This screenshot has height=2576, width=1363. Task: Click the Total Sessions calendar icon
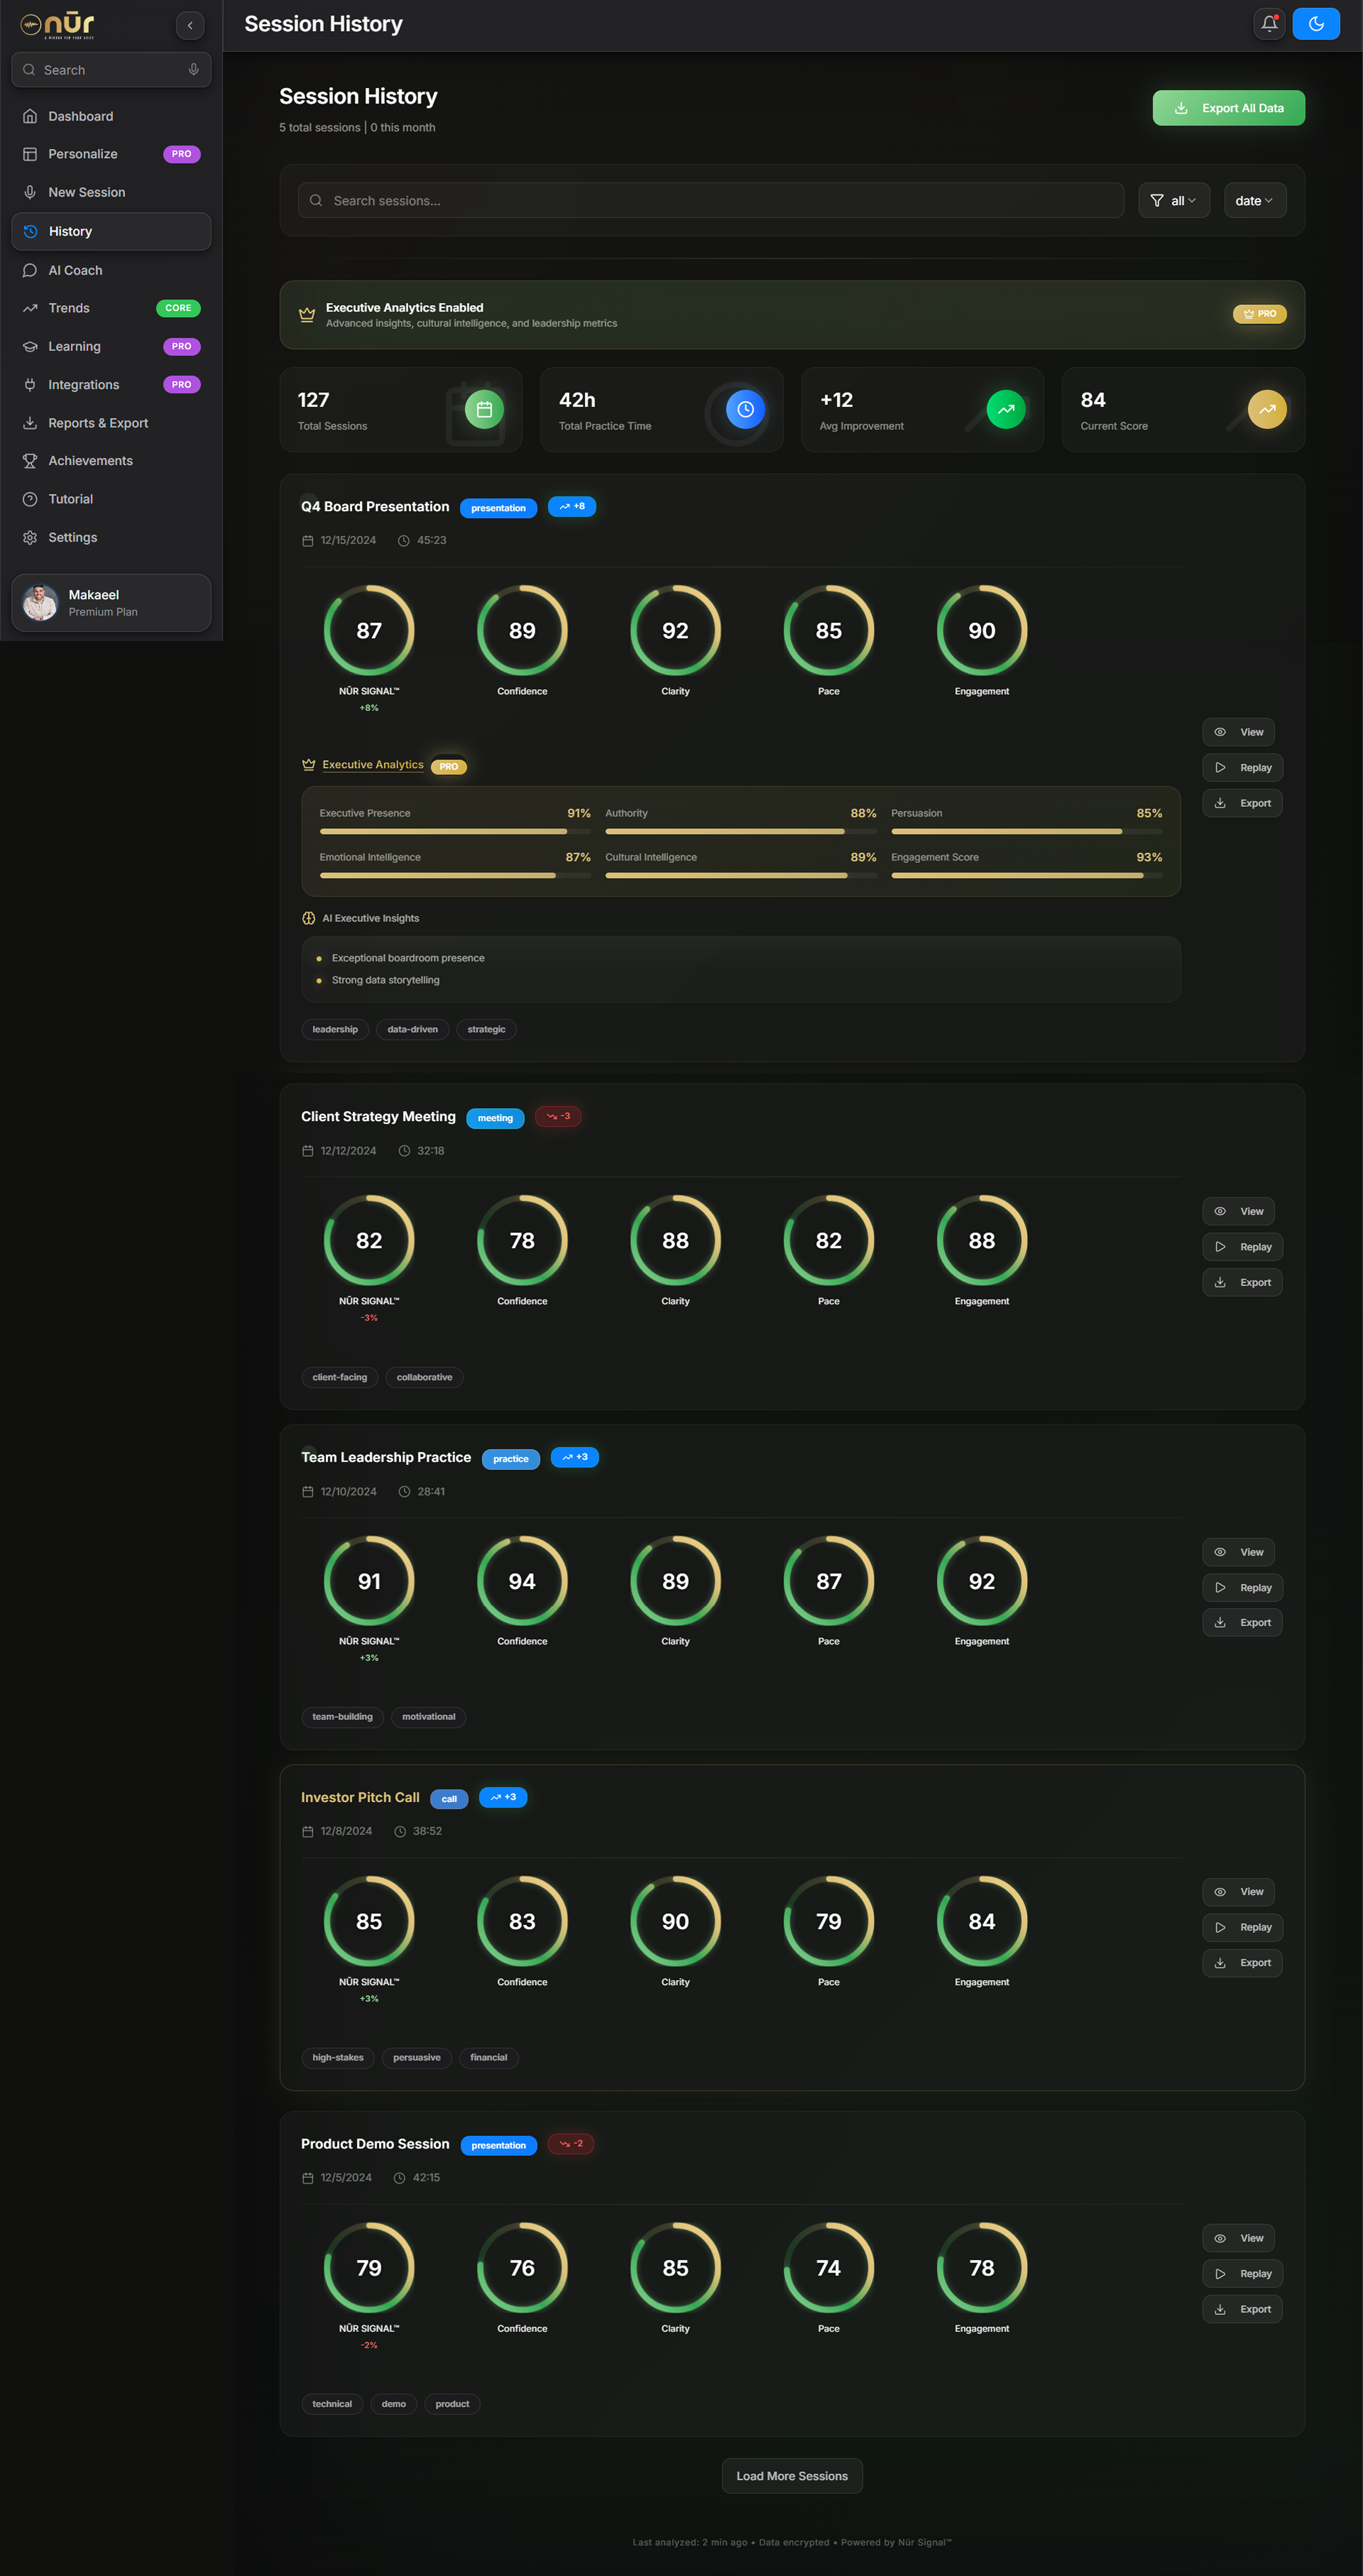pos(484,409)
